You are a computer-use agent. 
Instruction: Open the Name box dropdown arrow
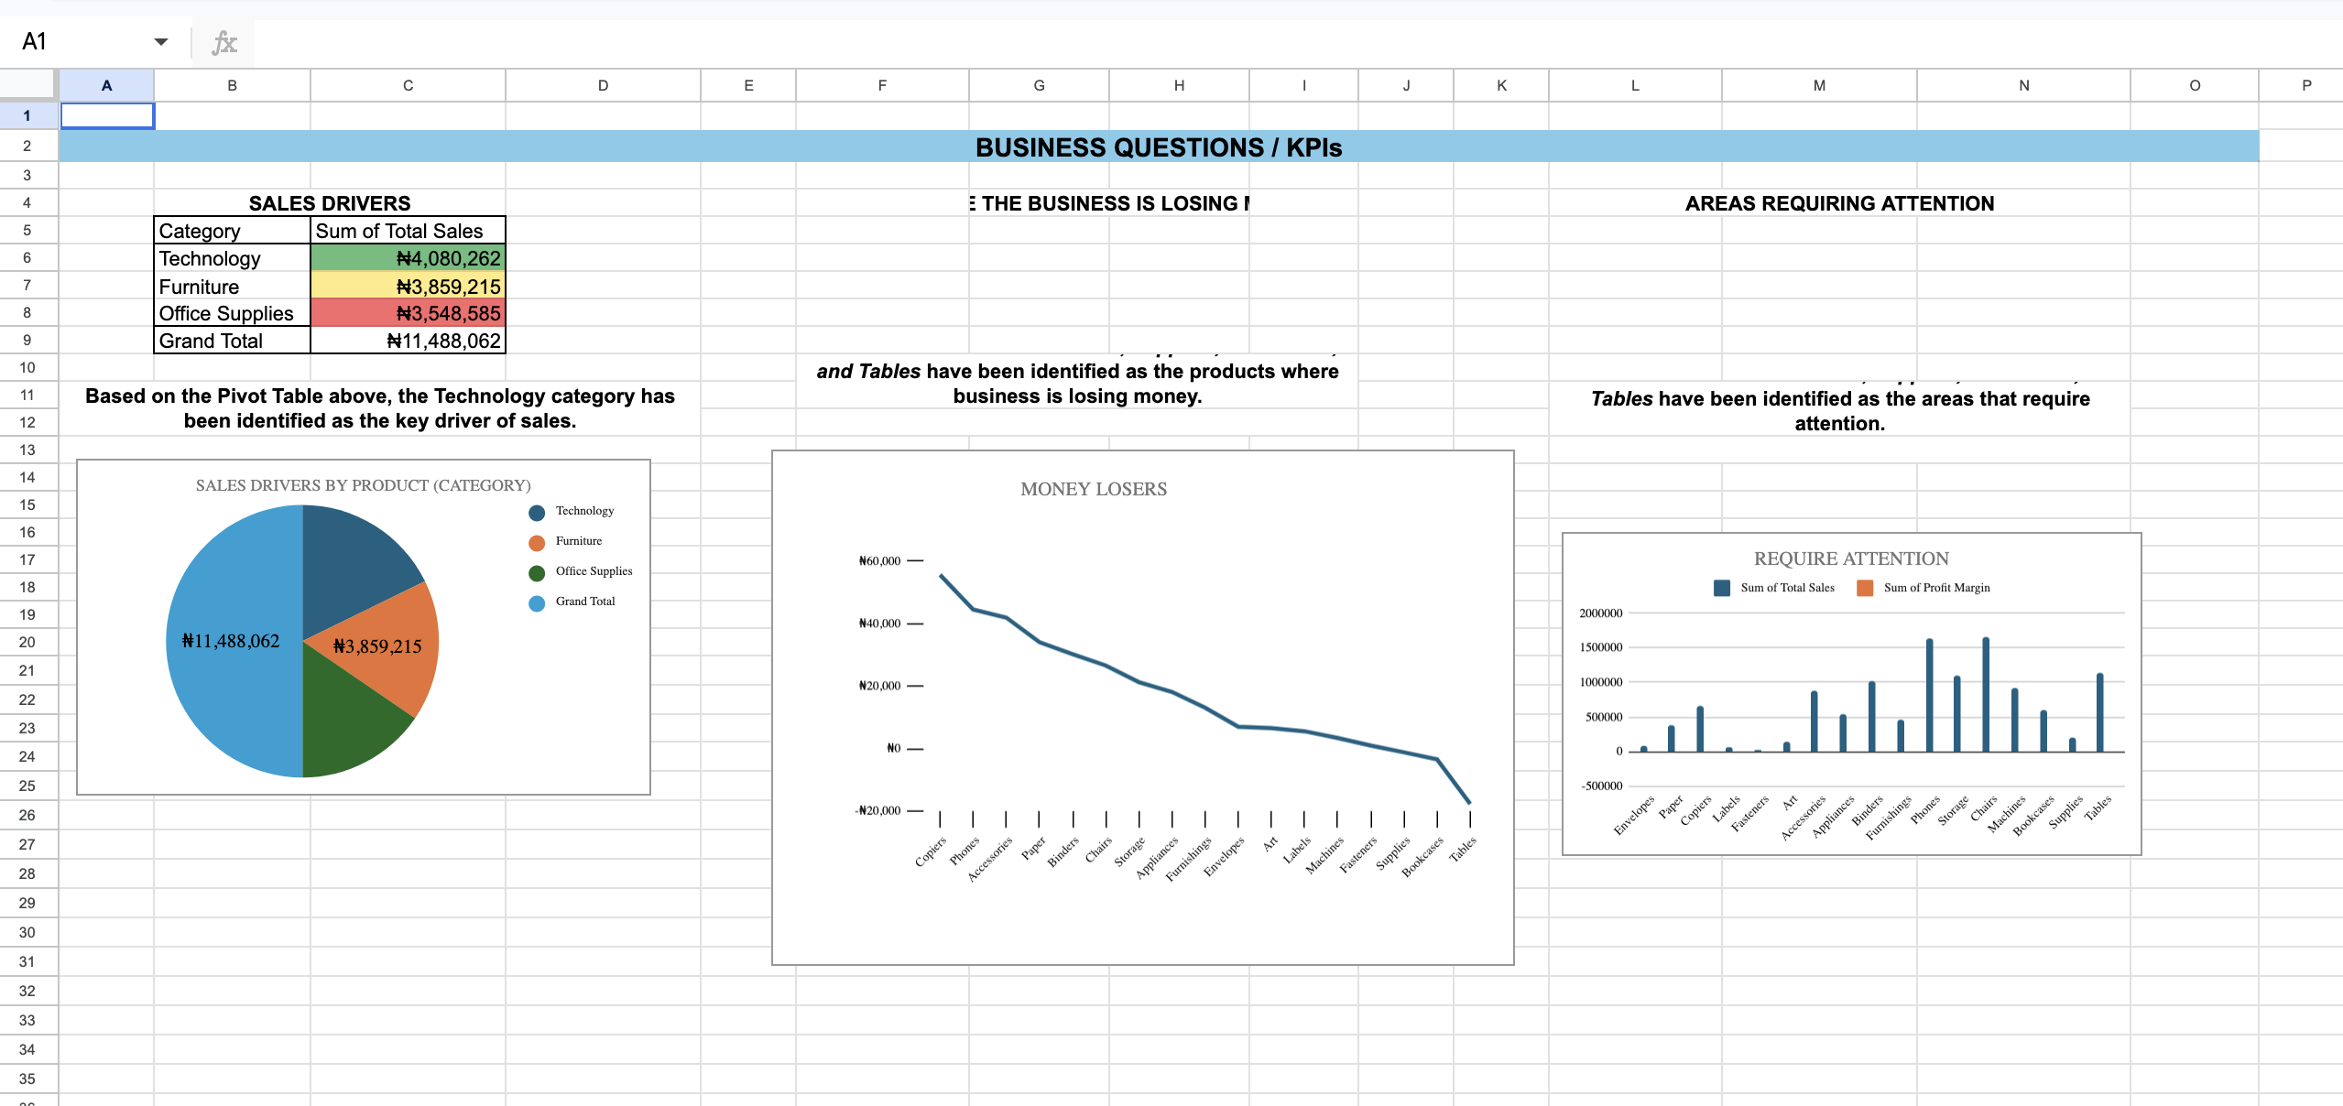pos(161,41)
